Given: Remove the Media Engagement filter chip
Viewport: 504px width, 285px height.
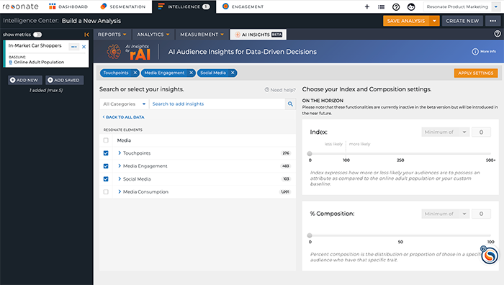Looking at the screenshot, I should pos(191,73).
